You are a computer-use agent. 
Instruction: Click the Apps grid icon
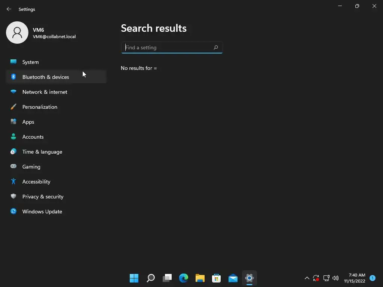pos(13,121)
